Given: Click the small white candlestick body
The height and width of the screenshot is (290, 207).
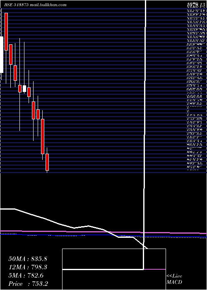Looking at the screenshot, I should click(x=24, y=89).
